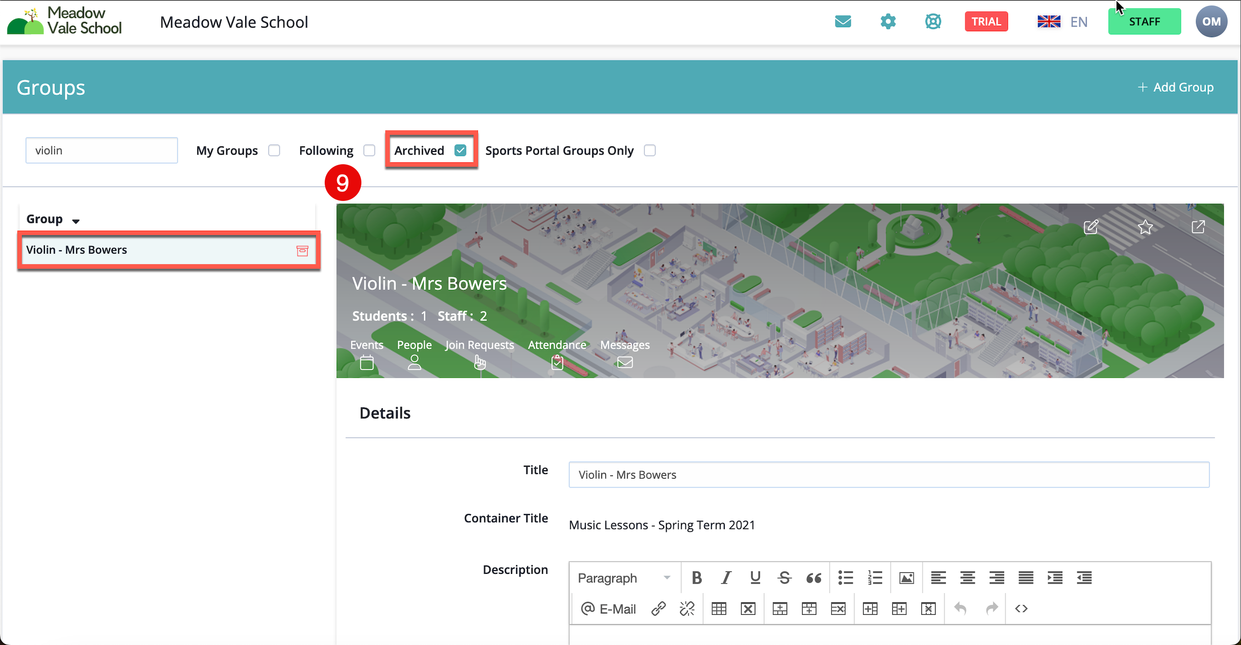Image resolution: width=1241 pixels, height=645 pixels.
Task: Align description text left
Action: 938,578
